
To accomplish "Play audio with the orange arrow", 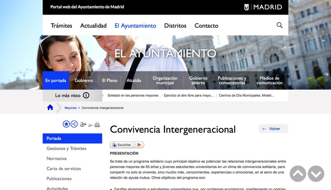I will 139,145.
